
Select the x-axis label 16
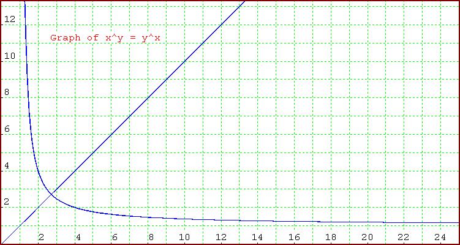(x=294, y=237)
